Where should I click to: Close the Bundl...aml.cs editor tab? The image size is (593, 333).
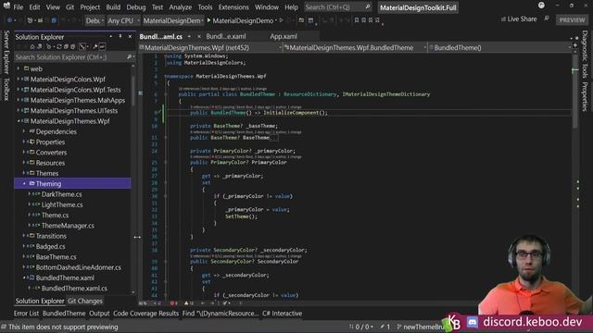point(199,37)
